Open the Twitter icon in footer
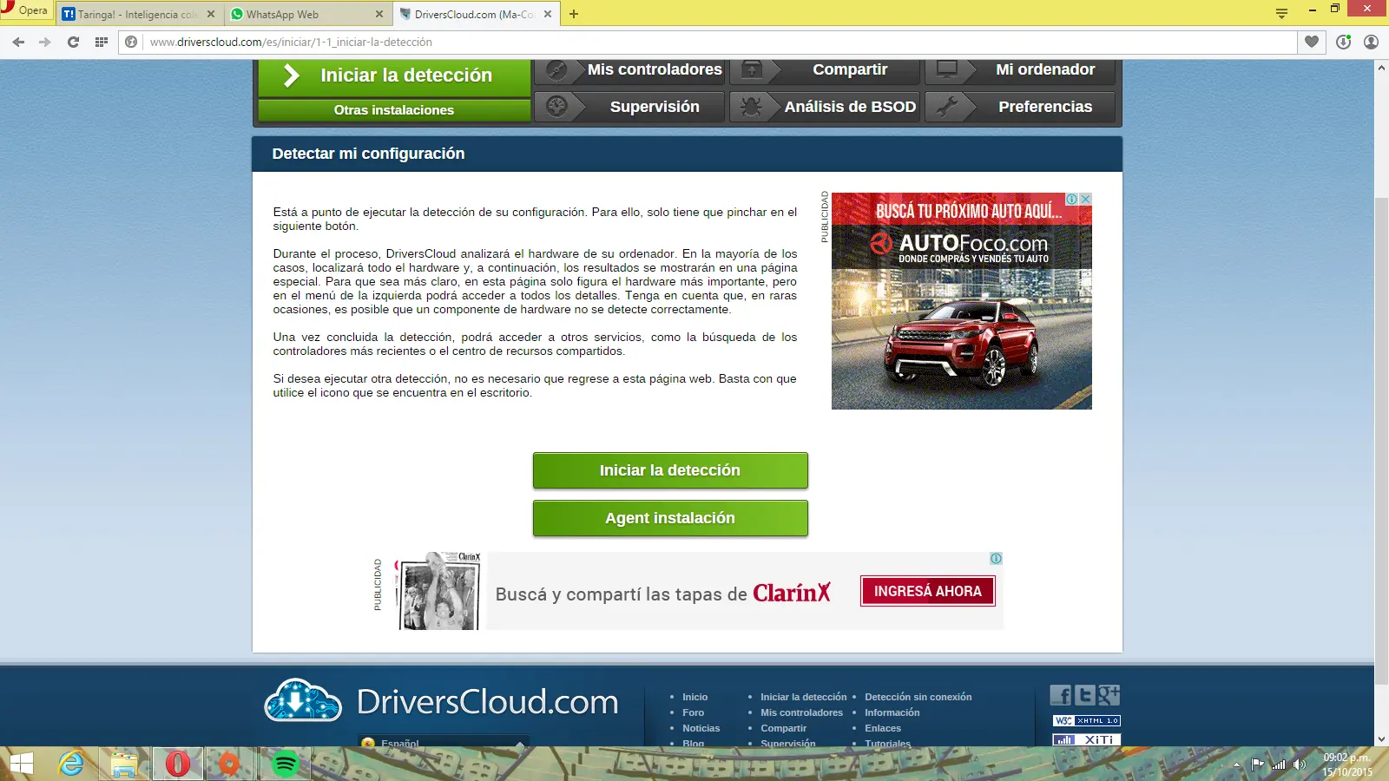1389x781 pixels. coord(1084,695)
